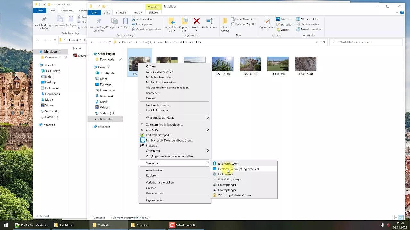Click Auswahl umkehren in the ribbon
410x230 pixels.
(x=309, y=29)
